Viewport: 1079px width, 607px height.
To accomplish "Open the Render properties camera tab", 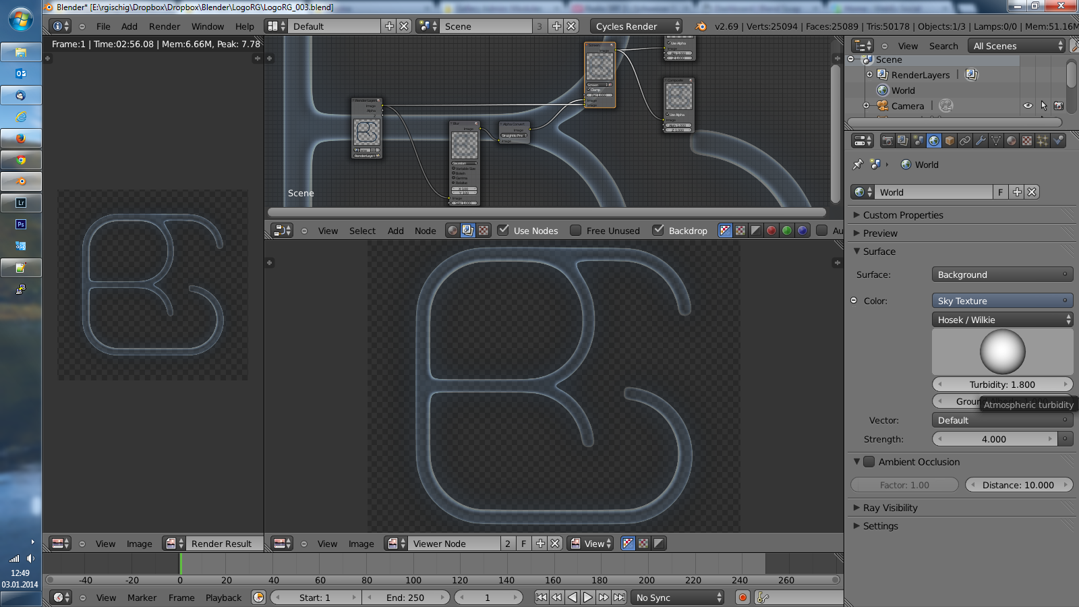I will (887, 141).
